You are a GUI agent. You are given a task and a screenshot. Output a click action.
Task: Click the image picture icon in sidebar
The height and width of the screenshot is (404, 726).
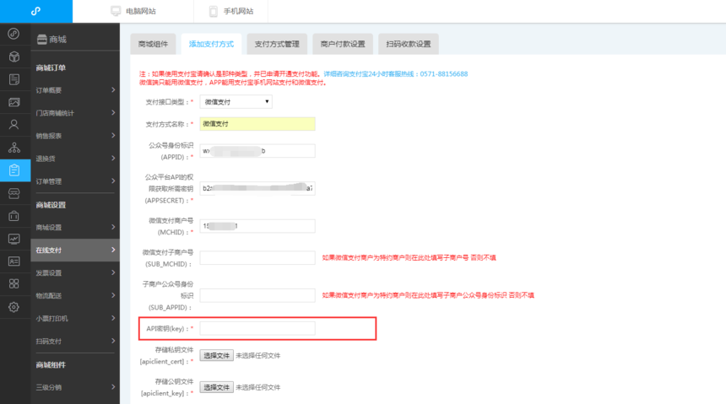coord(14,102)
